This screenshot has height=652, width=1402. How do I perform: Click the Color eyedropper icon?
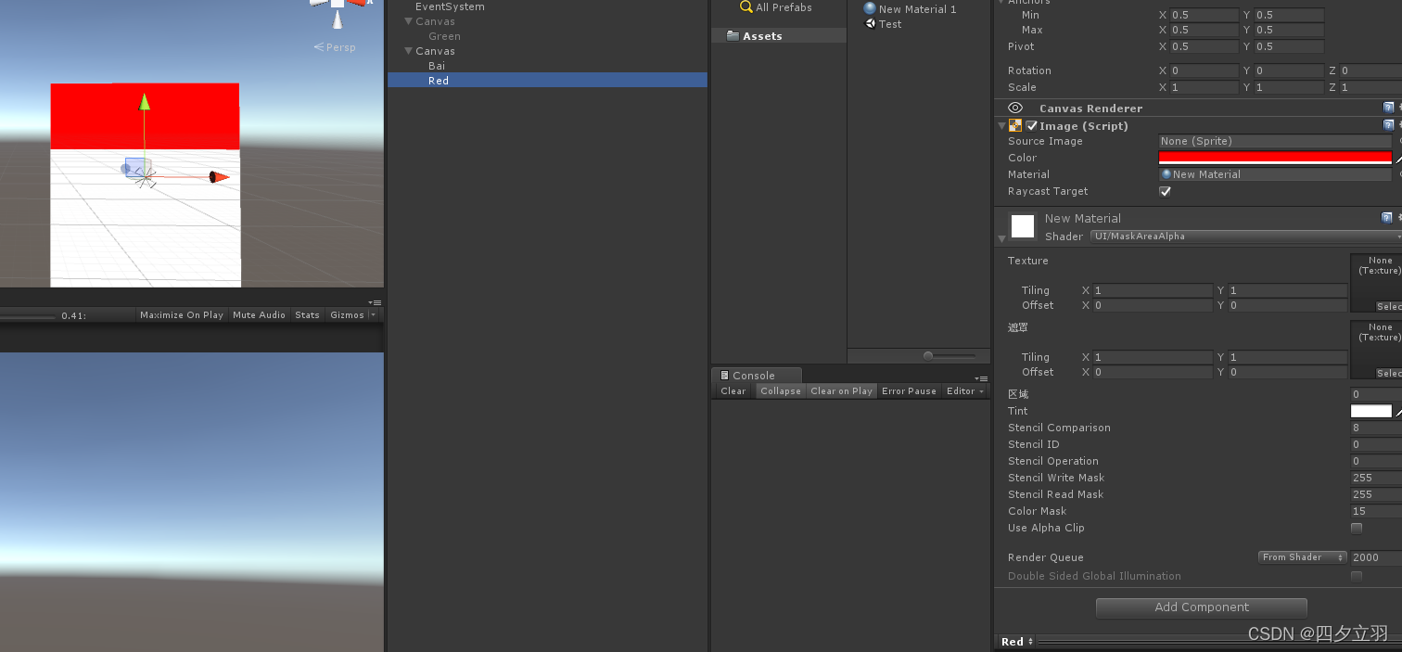tap(1398, 159)
